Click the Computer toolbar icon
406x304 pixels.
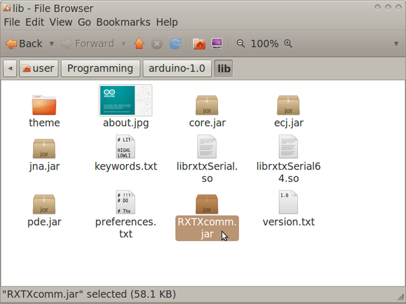(217, 44)
